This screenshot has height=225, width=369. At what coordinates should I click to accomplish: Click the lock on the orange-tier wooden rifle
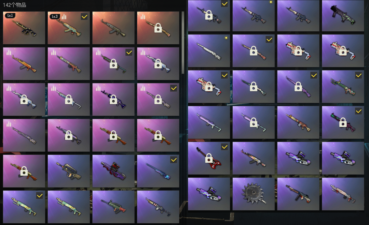tap(158, 28)
